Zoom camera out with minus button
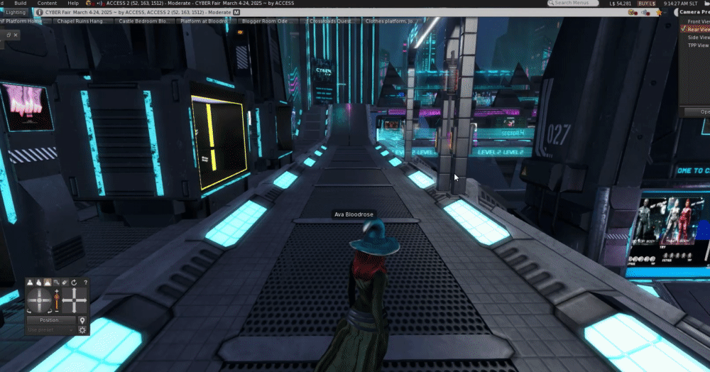The width and height of the screenshot is (710, 372). 57,311
